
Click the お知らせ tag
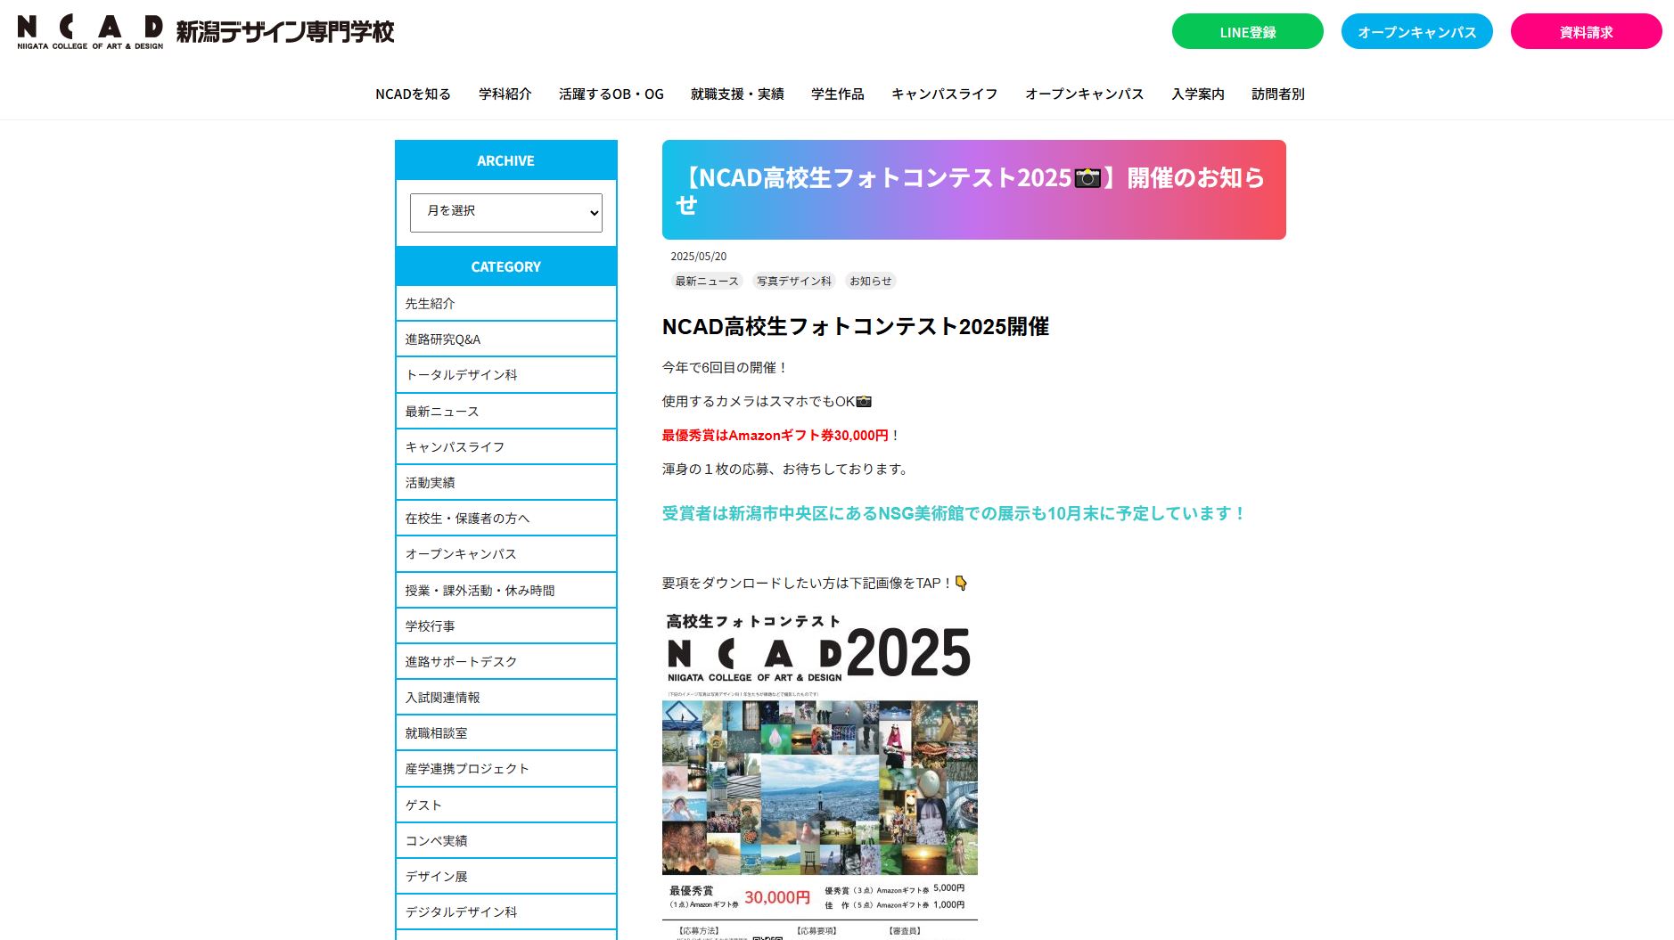click(x=871, y=282)
